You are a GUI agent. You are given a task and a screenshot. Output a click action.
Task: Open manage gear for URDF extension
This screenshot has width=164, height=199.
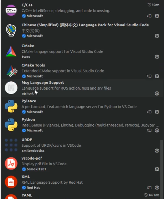[157, 151]
